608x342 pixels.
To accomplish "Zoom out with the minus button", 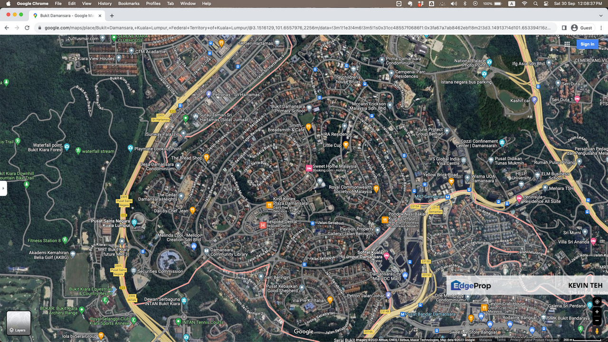I will click(597, 321).
